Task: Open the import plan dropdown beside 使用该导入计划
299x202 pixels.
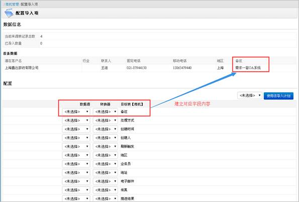Action: click(x=250, y=95)
